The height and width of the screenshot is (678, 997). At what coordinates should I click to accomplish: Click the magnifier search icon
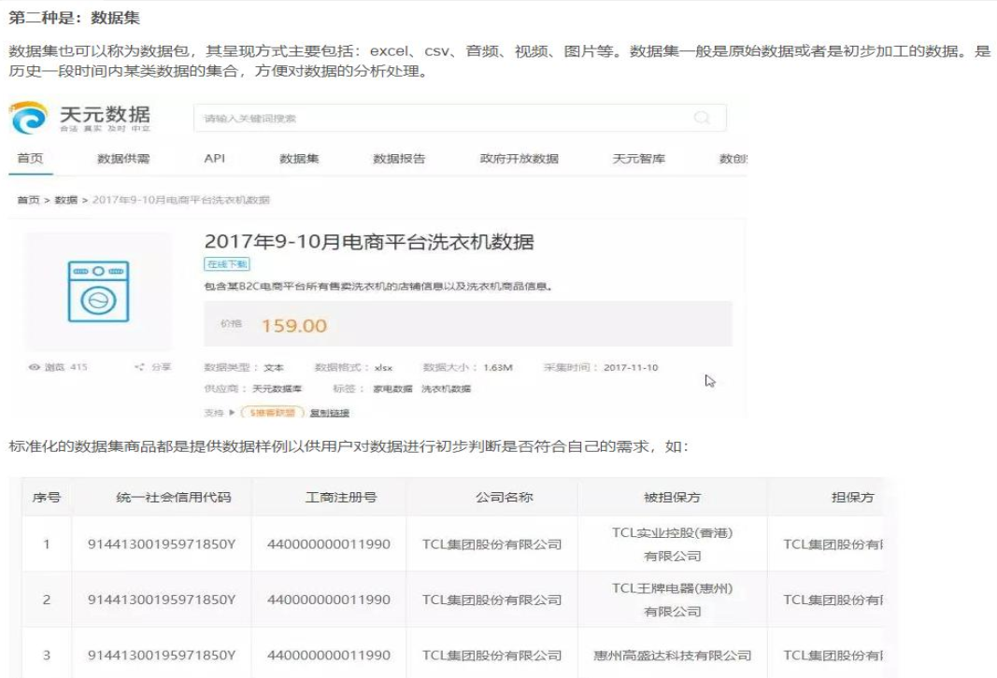[702, 118]
